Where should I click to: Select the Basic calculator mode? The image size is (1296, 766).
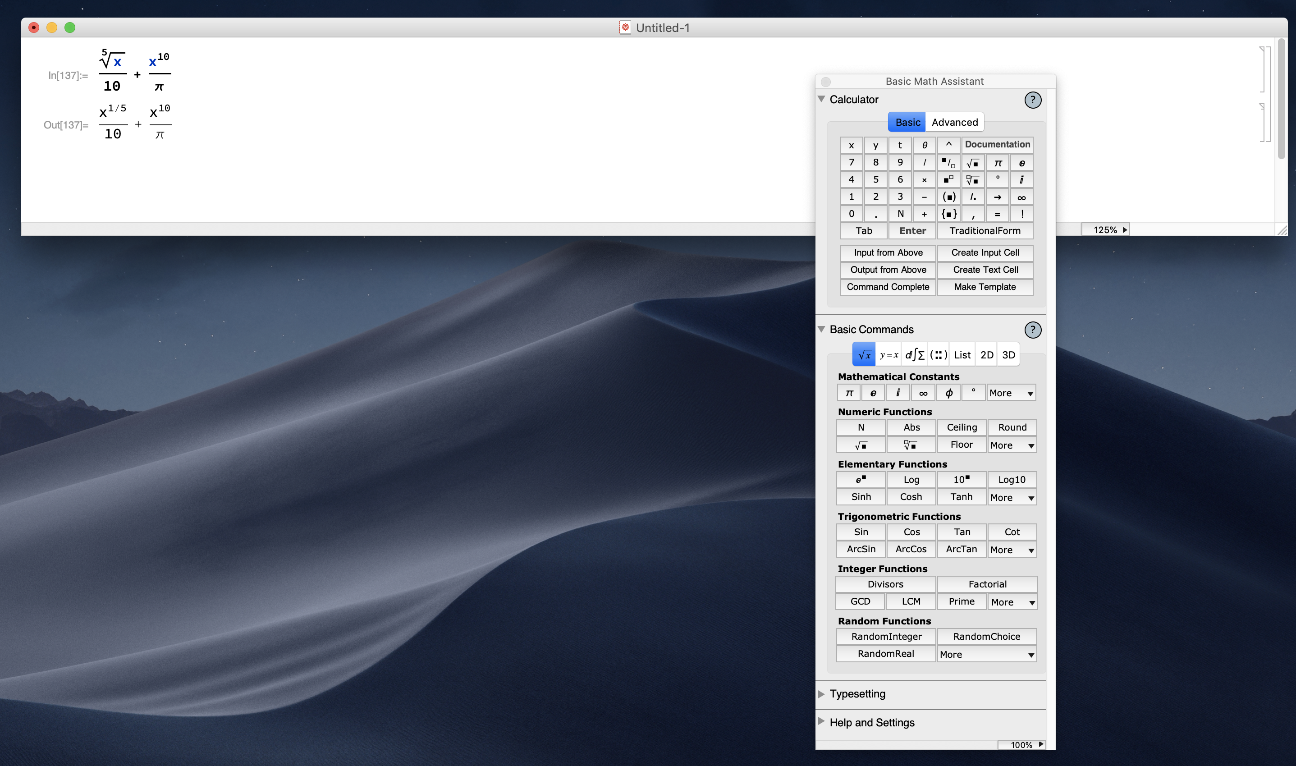[907, 122]
